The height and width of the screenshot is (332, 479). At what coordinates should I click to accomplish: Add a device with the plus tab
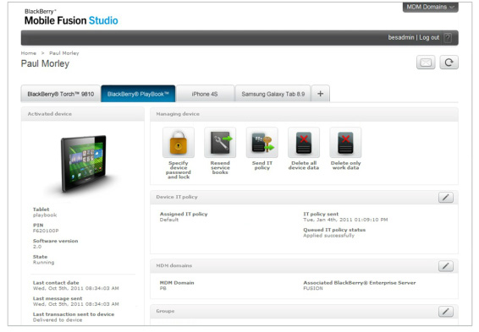tap(320, 94)
